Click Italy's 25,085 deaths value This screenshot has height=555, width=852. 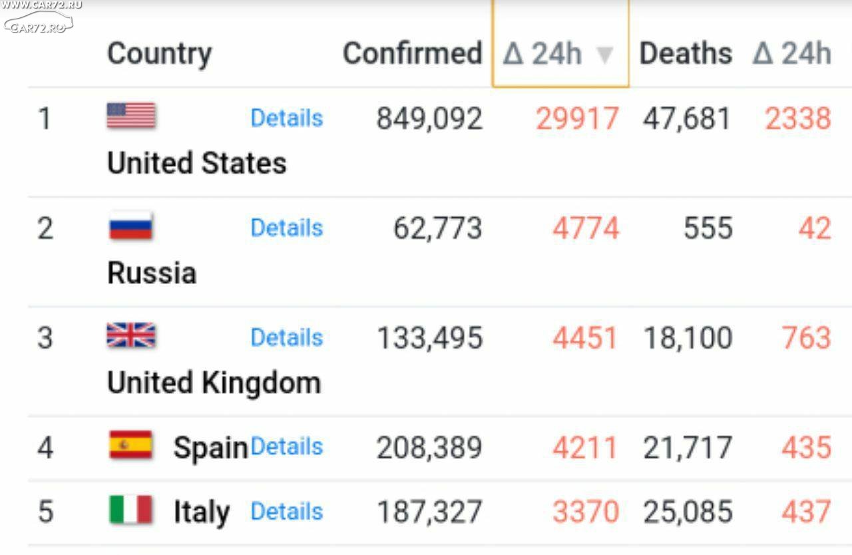688,512
